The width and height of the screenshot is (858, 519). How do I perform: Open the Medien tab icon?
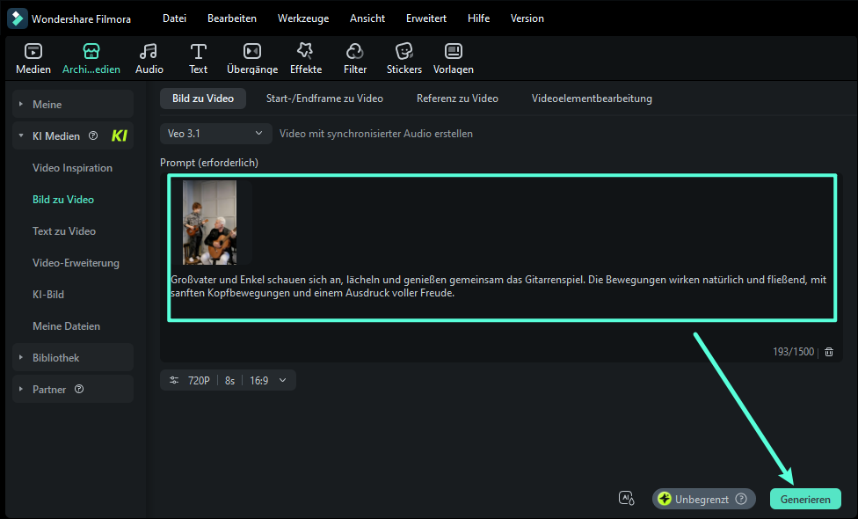(33, 52)
